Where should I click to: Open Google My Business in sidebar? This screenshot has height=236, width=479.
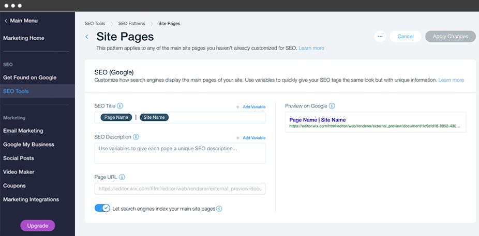pos(28,145)
